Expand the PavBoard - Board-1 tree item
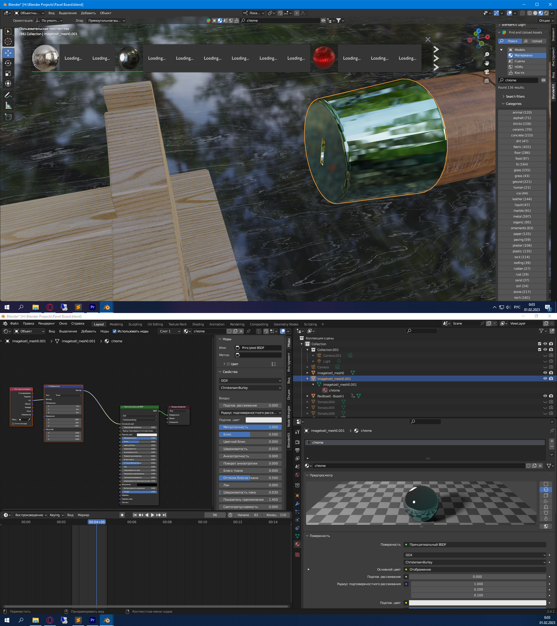The width and height of the screenshot is (557, 626). click(308, 396)
